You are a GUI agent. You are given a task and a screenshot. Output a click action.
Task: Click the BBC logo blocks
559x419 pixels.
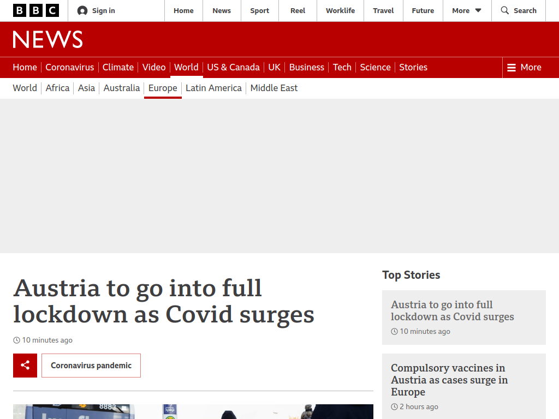(x=36, y=11)
